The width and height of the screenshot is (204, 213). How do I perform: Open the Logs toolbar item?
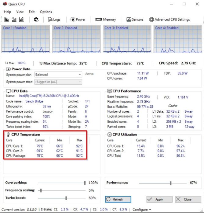54,19
